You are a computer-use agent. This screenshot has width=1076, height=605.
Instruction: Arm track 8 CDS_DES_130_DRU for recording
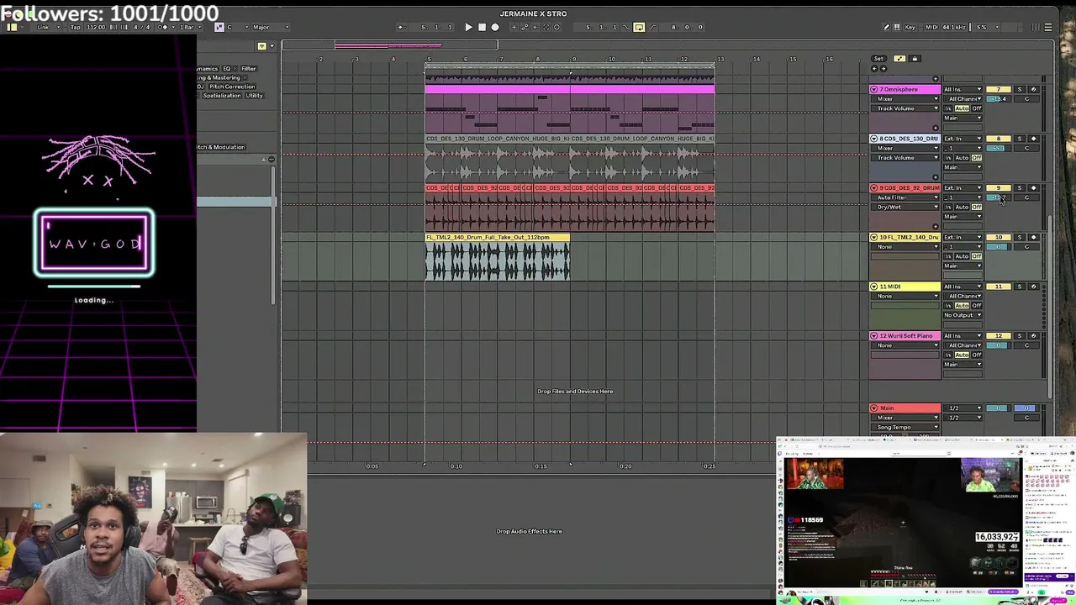1034,139
